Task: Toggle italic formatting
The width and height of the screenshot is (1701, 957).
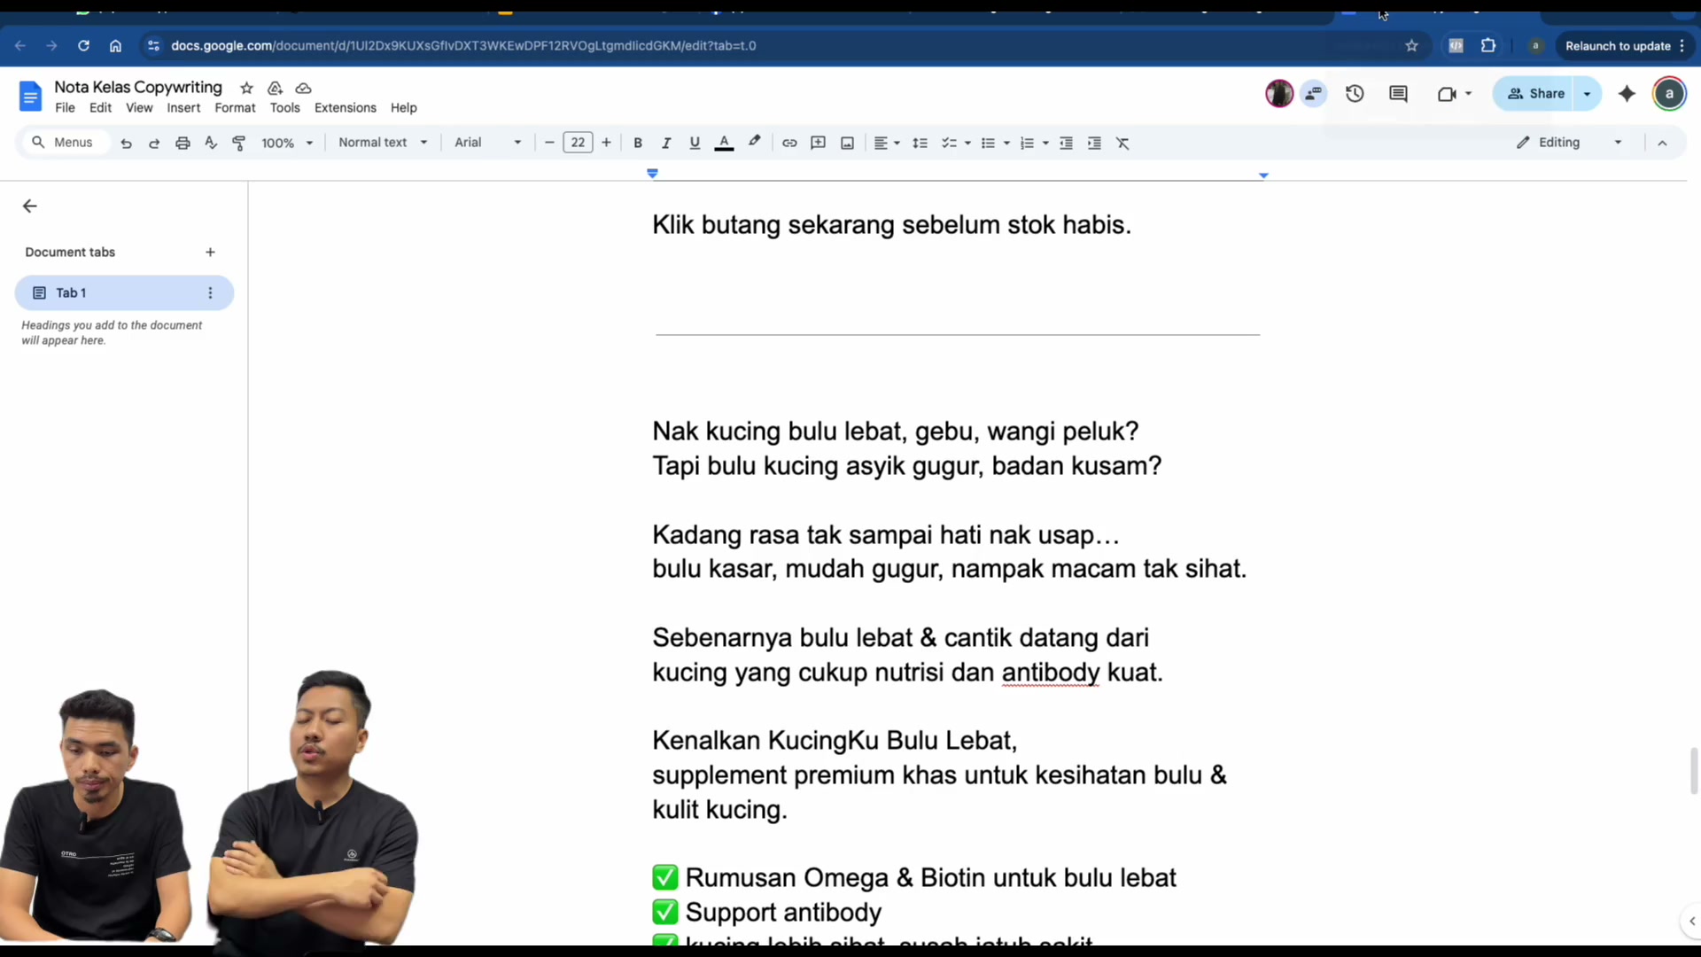Action: 666,143
